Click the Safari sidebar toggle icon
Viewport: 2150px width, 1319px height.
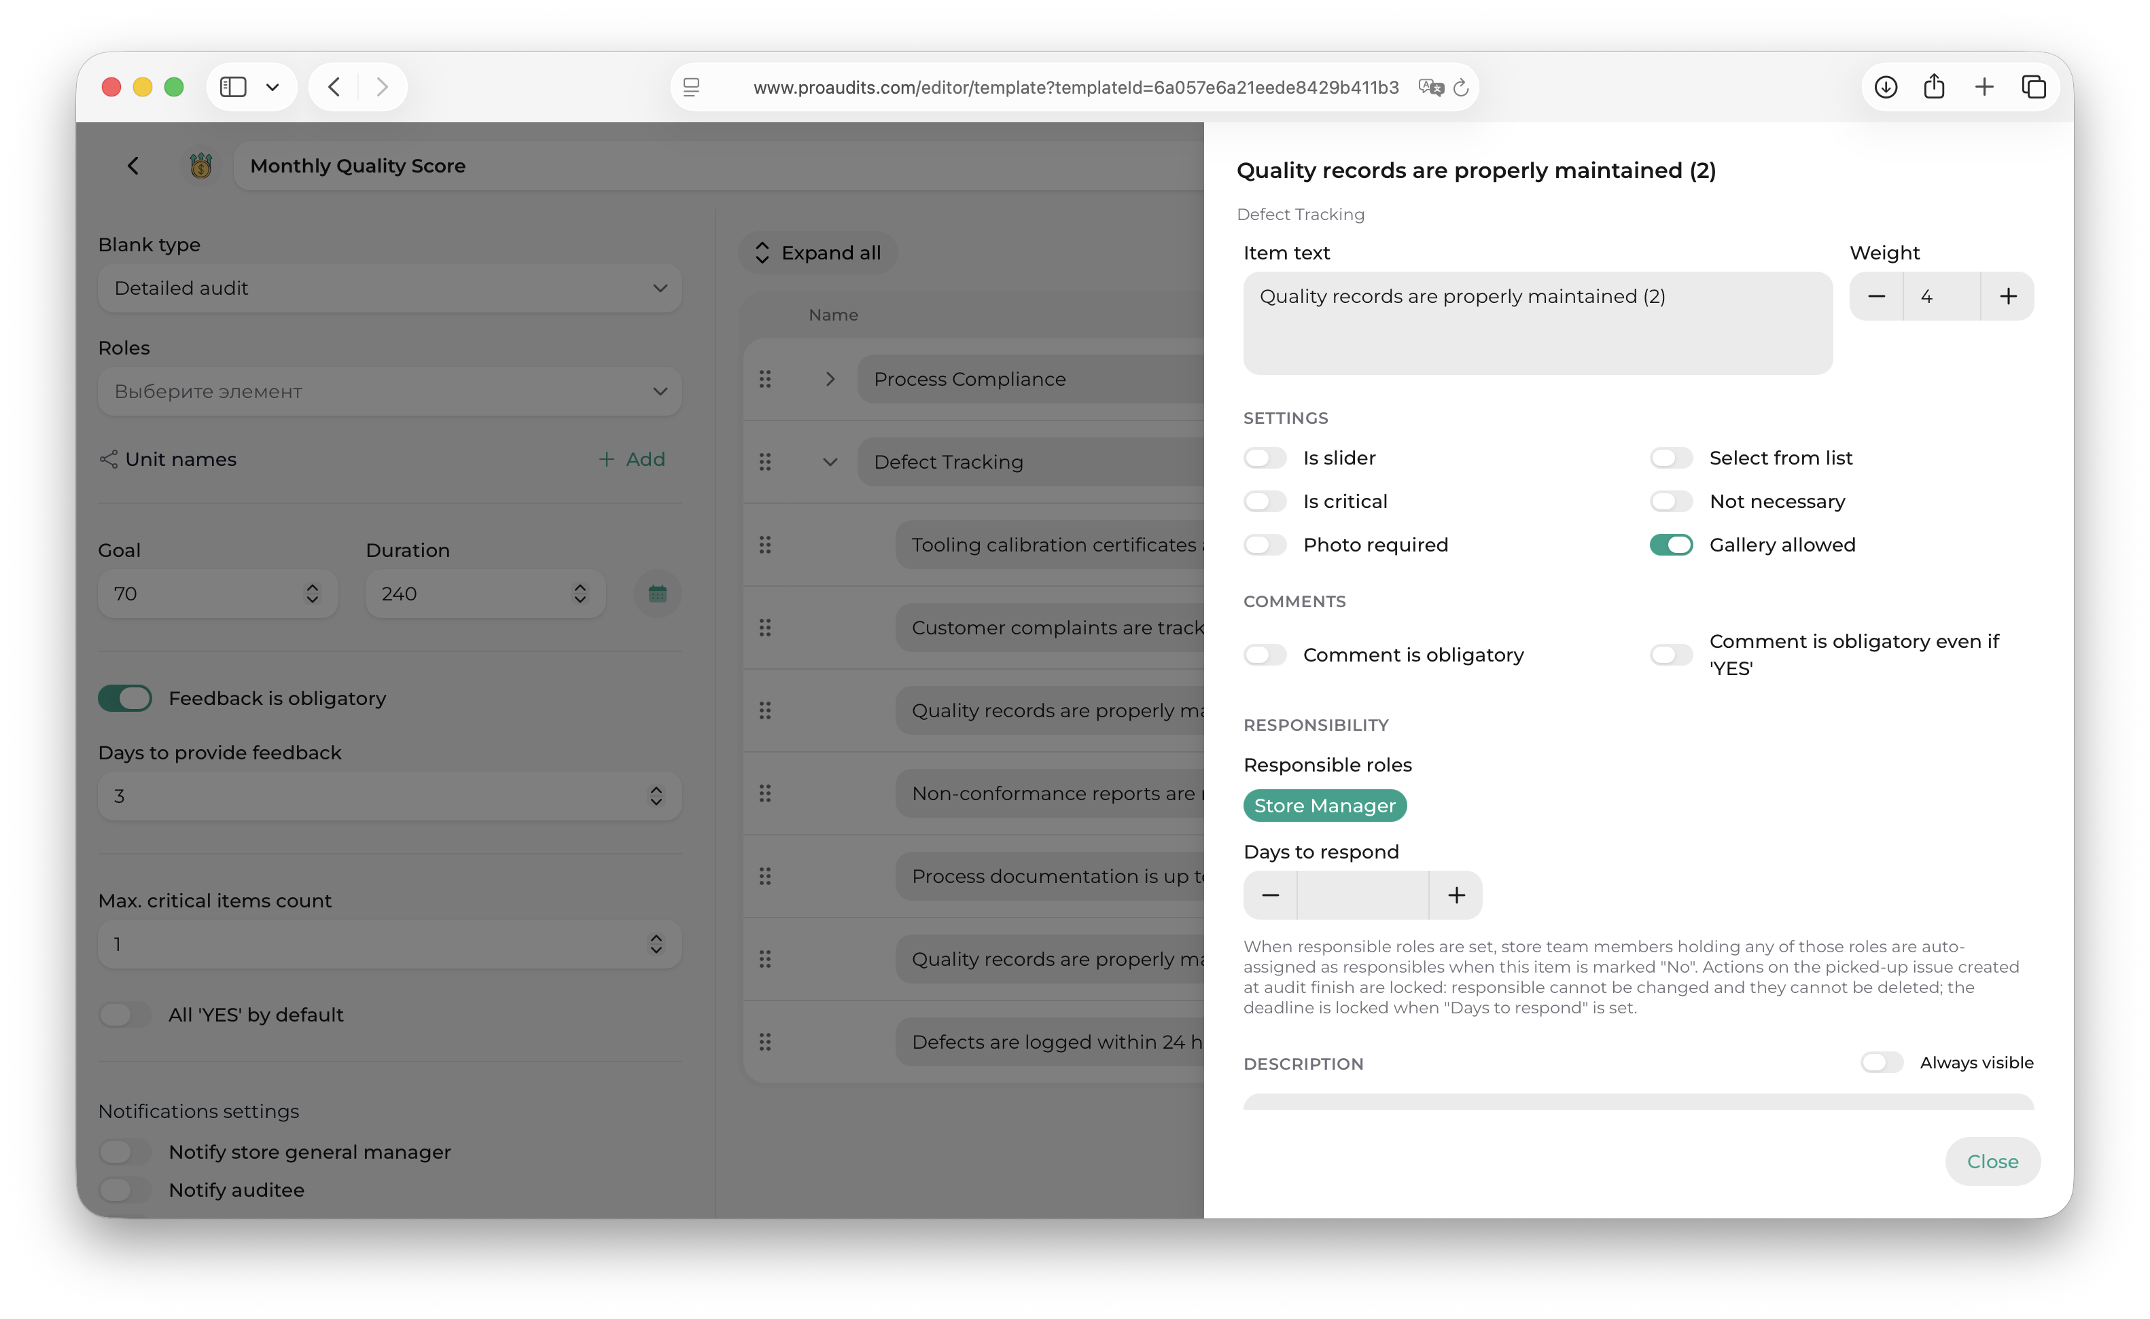coord(233,87)
